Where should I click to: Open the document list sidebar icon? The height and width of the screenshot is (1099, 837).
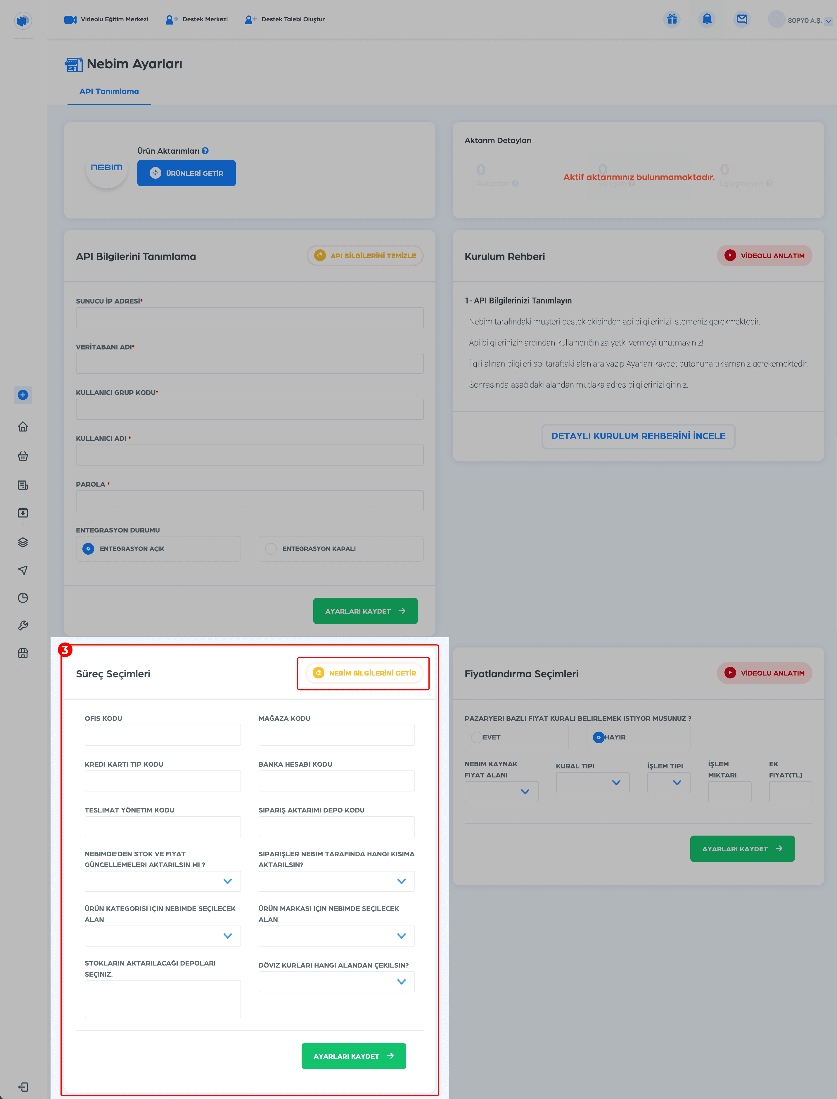[23, 485]
